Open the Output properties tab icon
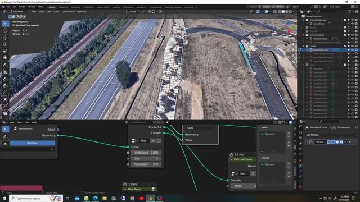Viewport: 360px width, 202px height. [x=300, y=138]
